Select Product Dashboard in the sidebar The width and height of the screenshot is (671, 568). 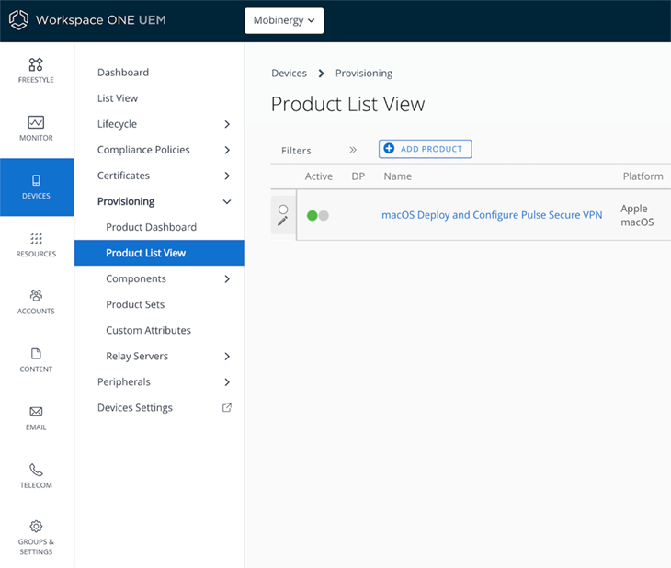pos(151,227)
